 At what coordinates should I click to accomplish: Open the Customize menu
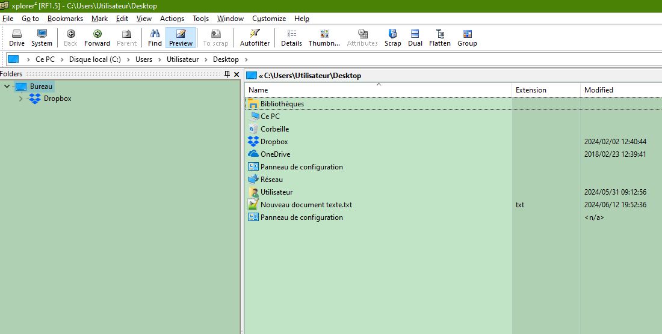[x=269, y=19]
